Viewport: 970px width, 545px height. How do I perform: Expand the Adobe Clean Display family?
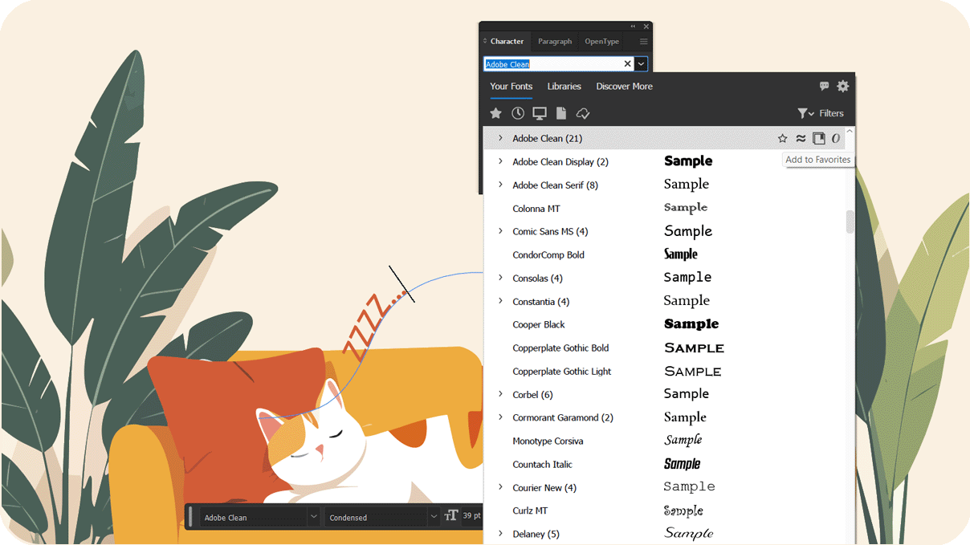(x=500, y=161)
